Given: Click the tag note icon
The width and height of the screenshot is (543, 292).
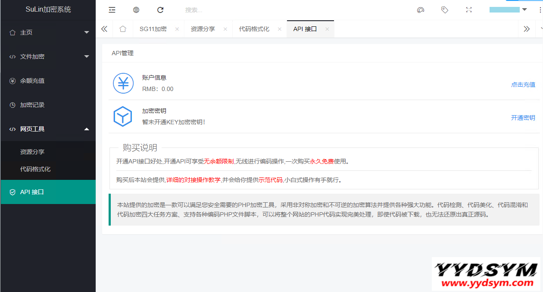Looking at the screenshot, I should point(445,10).
